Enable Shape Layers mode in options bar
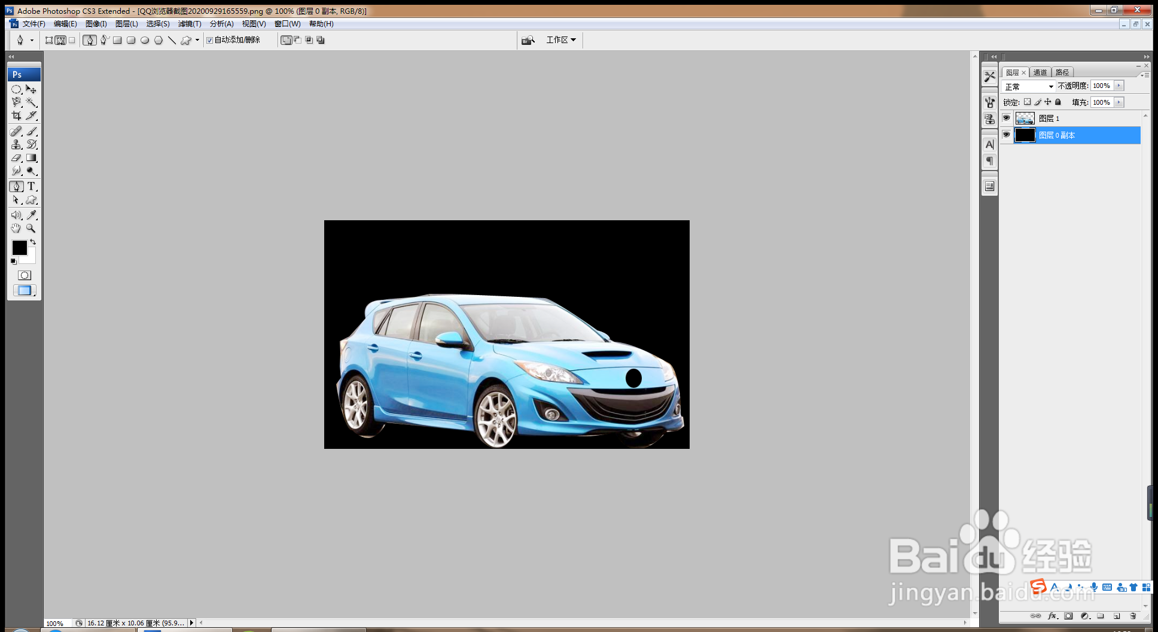 point(49,40)
